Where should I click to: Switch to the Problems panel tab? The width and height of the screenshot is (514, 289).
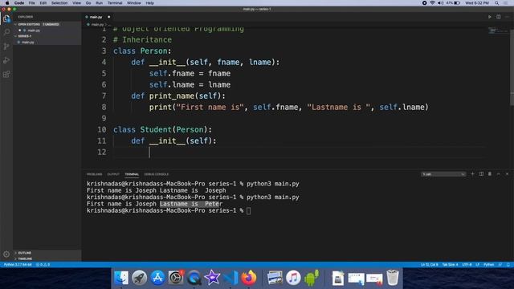point(95,174)
